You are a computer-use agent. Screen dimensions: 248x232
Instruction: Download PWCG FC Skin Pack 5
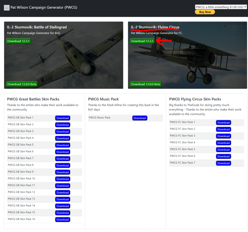click(223, 150)
